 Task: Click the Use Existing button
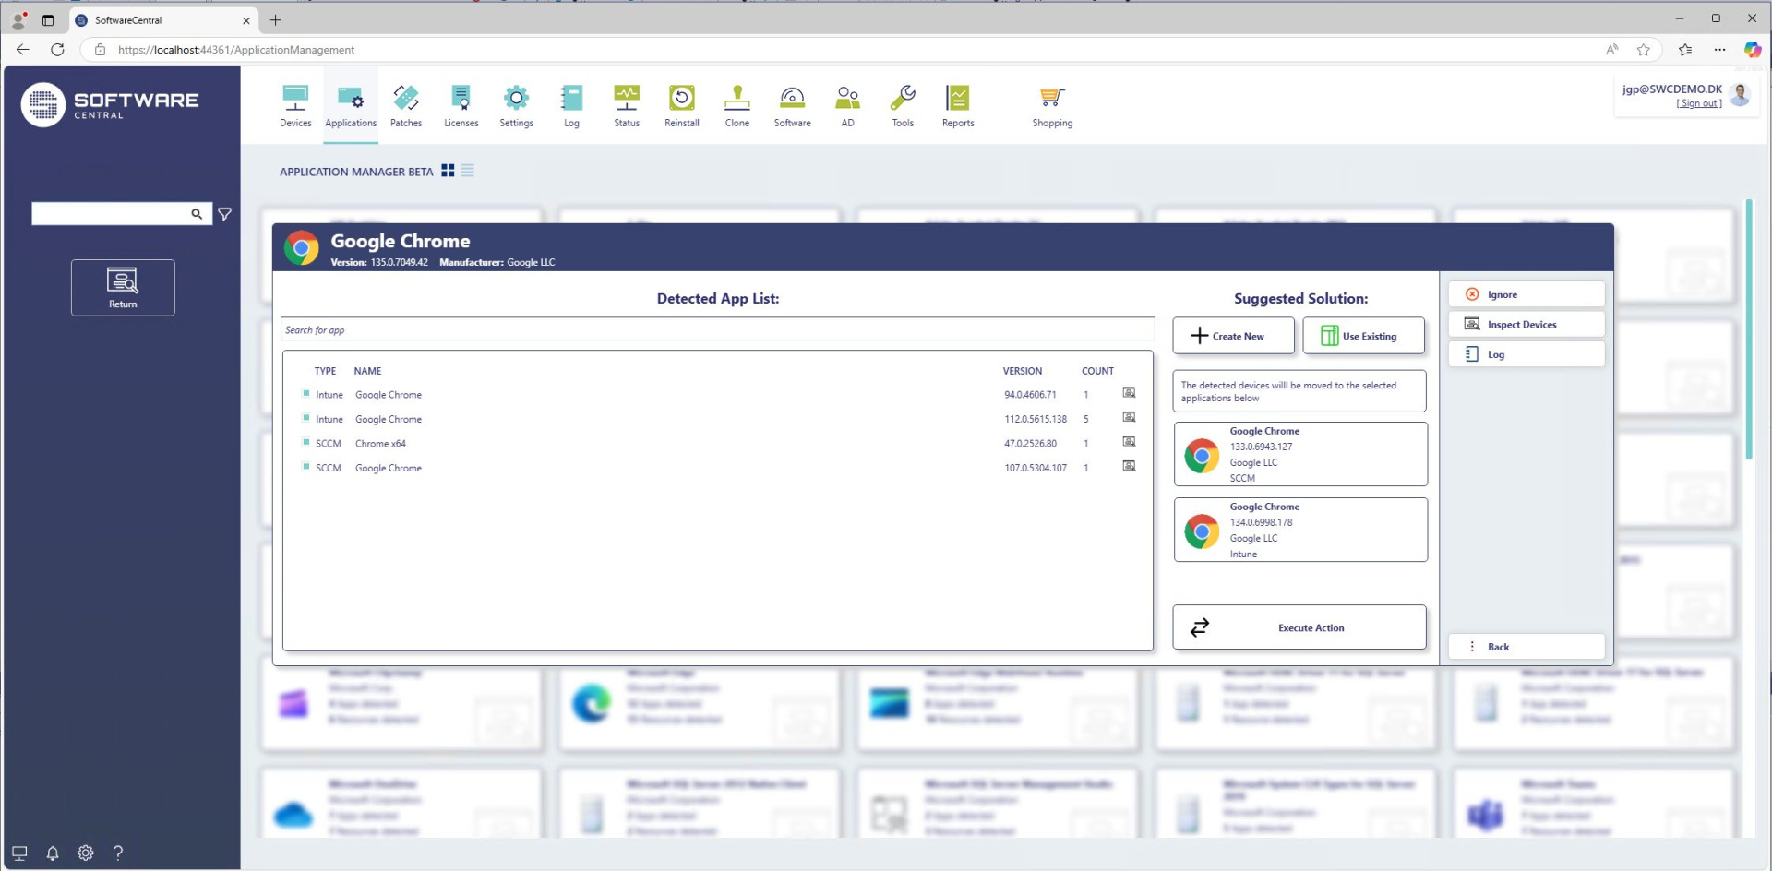tap(1363, 336)
